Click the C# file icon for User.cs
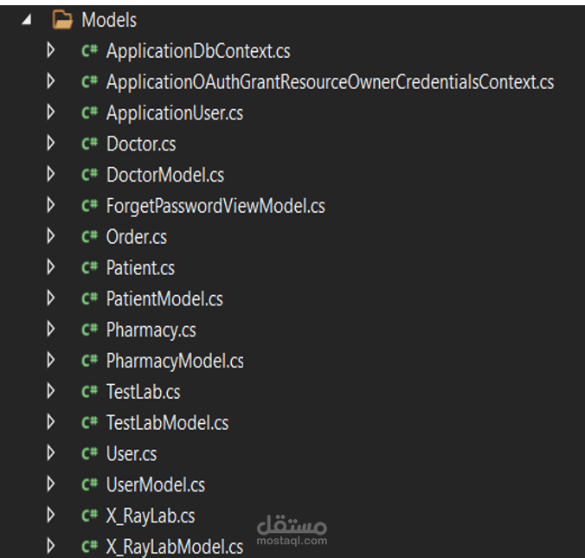Image resolution: width=585 pixels, height=558 pixels. coord(88,453)
